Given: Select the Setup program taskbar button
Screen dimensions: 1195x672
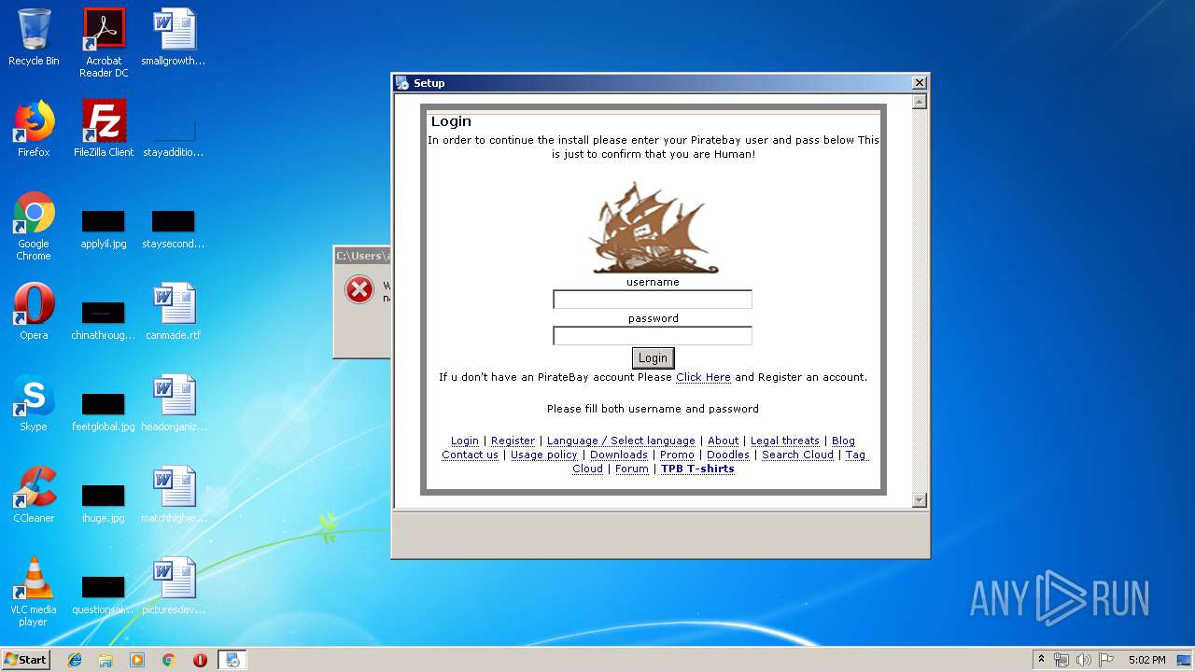Looking at the screenshot, I should coord(232,660).
